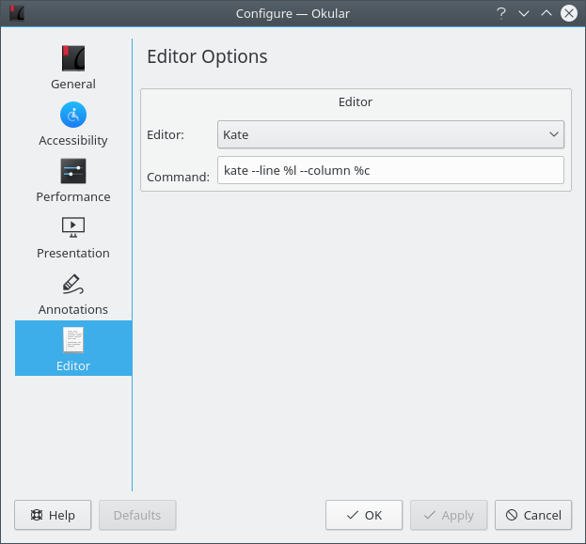The width and height of the screenshot is (586, 544).
Task: Switch to the Annotations pen icon
Action: coord(73,284)
